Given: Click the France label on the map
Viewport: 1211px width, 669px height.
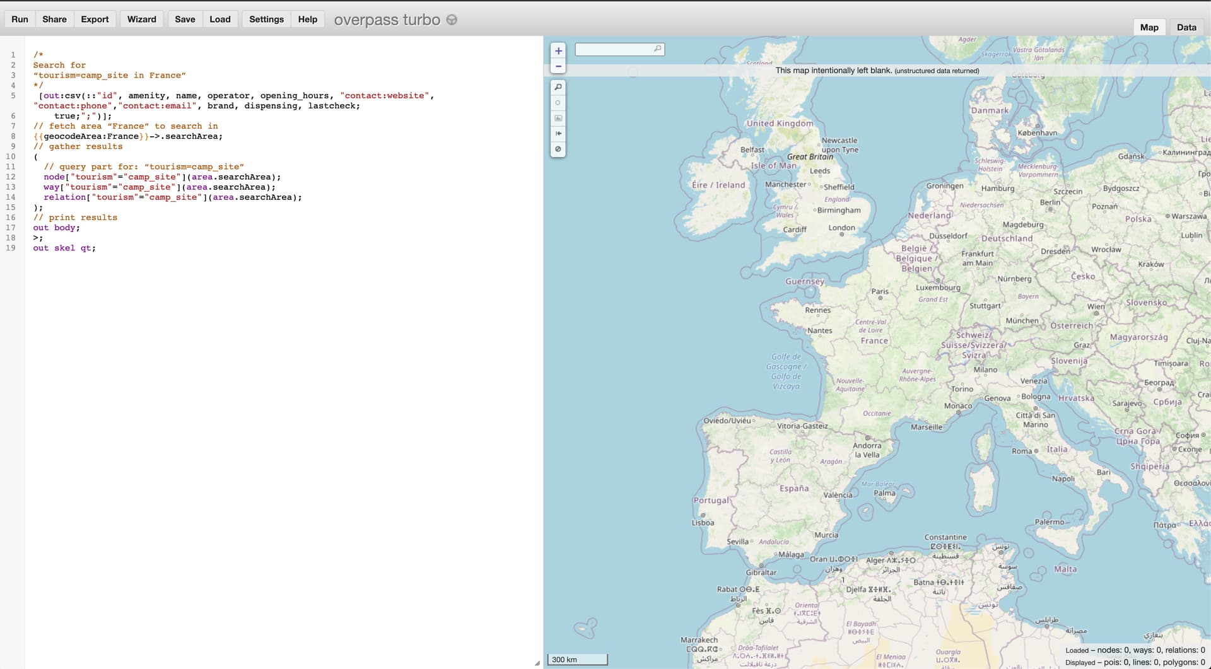Looking at the screenshot, I should click(874, 340).
